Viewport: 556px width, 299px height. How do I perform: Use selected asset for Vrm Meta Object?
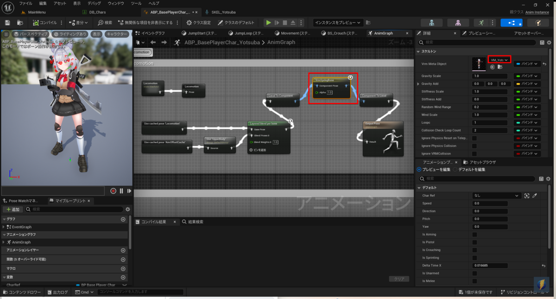(x=492, y=67)
